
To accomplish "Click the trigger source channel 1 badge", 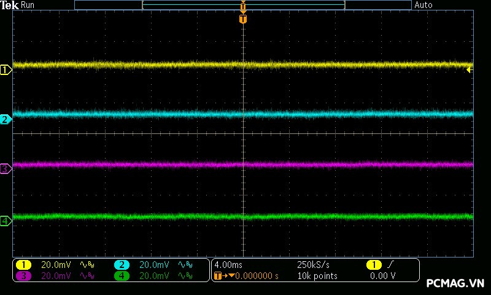I will [x=373, y=265].
